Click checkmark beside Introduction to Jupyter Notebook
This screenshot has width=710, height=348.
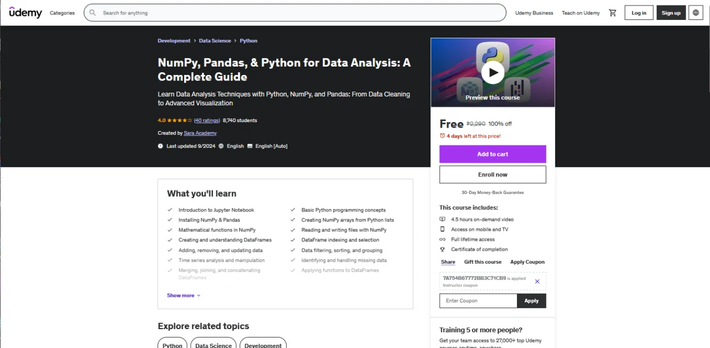pyautogui.click(x=170, y=210)
